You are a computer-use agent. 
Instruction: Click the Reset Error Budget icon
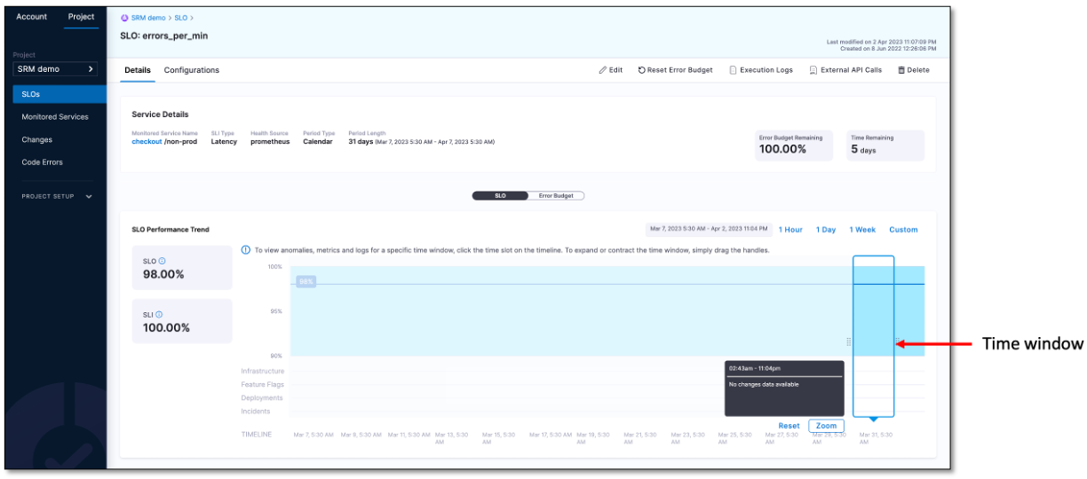[641, 70]
